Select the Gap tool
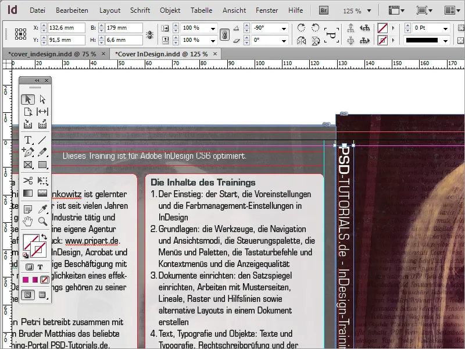Viewport: 465px width, 349px height. tap(42, 112)
